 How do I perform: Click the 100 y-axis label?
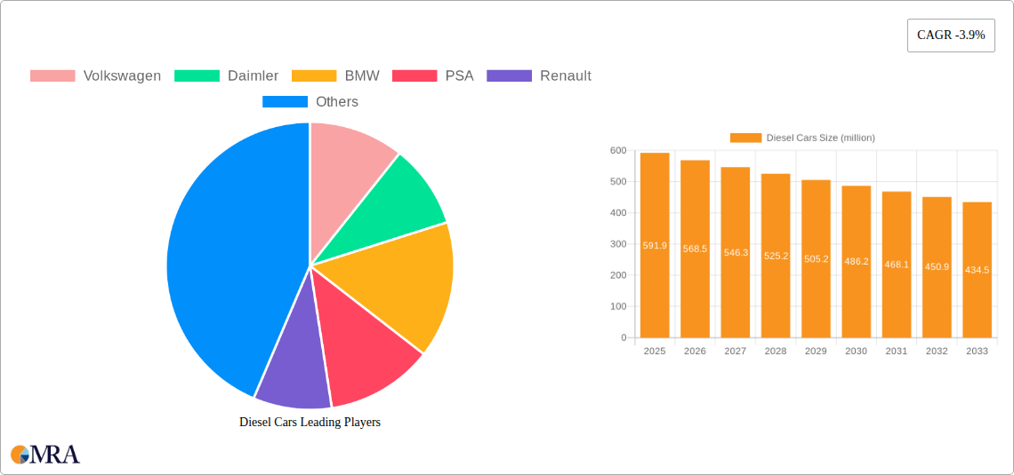tap(618, 306)
